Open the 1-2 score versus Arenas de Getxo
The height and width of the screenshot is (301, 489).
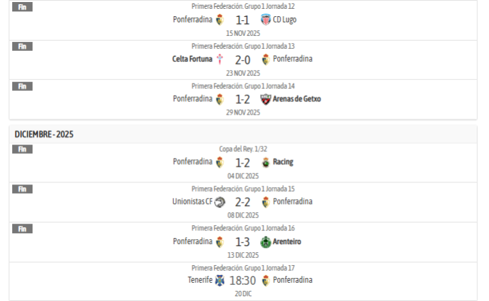242,99
